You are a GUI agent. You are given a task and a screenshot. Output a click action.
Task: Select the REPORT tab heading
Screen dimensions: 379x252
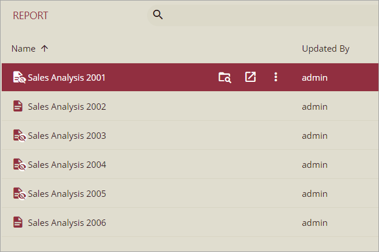[x=30, y=16]
